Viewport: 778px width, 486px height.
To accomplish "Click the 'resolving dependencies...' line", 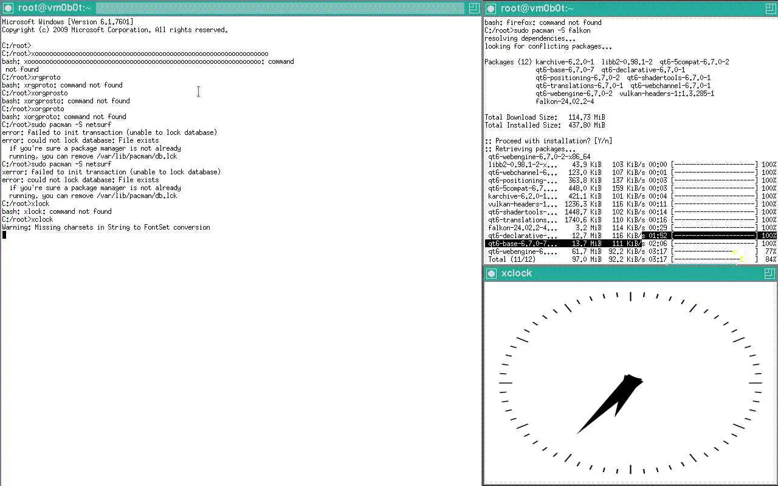I will (530, 38).
